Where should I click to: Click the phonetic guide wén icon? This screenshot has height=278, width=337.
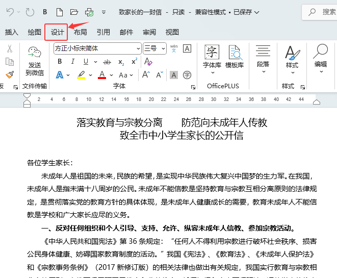pyautogui.click(x=174, y=48)
